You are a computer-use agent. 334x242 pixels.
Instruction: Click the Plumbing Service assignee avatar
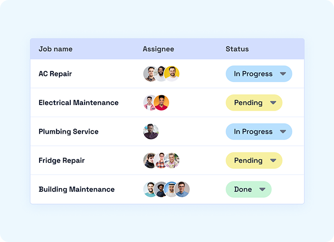151,131
